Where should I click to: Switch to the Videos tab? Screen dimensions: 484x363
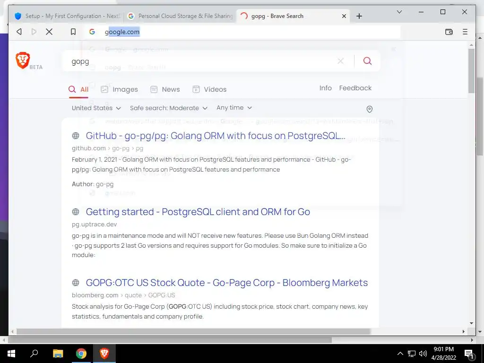209,89
